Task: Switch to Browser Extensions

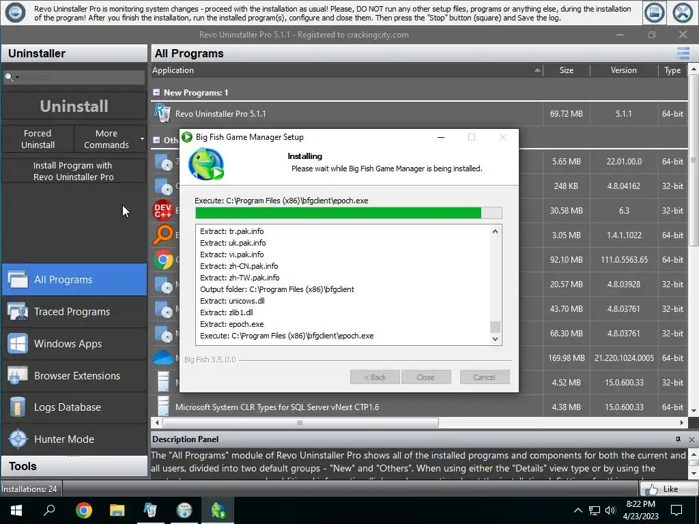Action: (74, 376)
